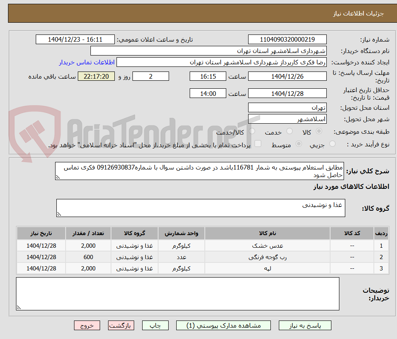Click the پاسخ به نیاز button

305,325
